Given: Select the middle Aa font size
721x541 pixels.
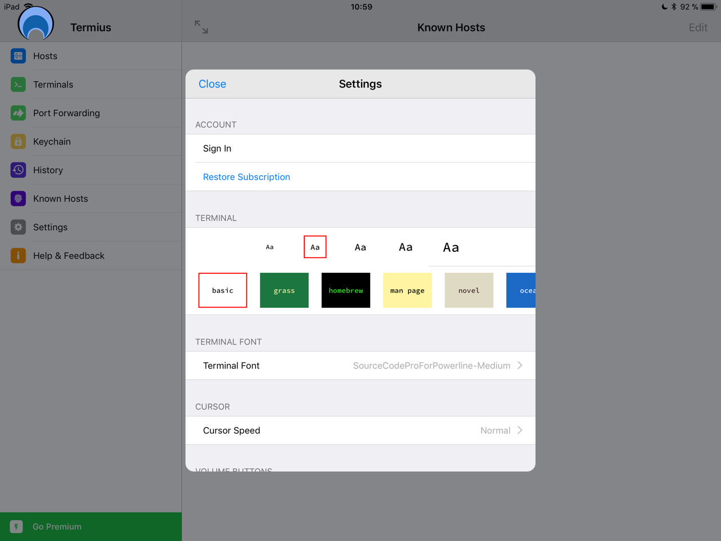Looking at the screenshot, I should tap(360, 247).
